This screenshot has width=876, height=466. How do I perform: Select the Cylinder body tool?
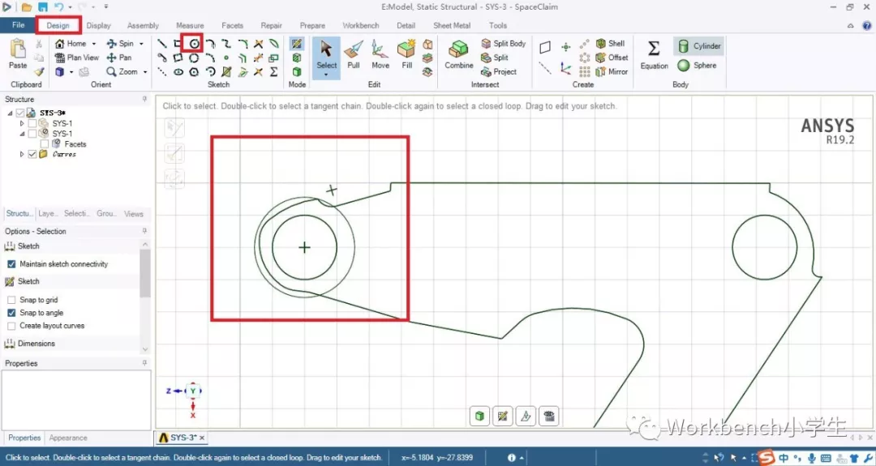pyautogui.click(x=699, y=46)
